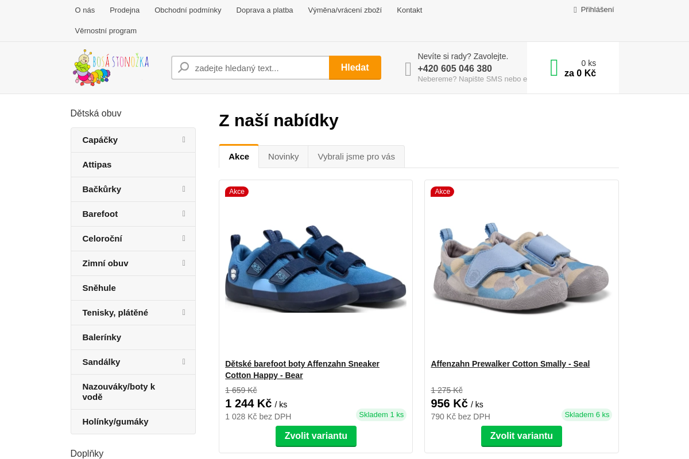Open the Affenzahn Prewalker Cotton Smally link

click(510, 364)
